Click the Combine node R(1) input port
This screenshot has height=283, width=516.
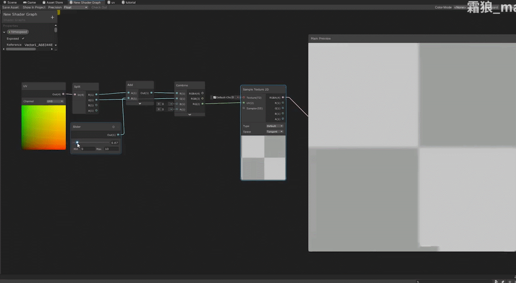coord(177,93)
